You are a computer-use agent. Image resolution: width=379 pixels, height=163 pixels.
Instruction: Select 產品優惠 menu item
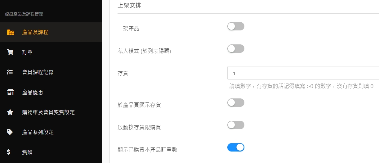[33, 92]
